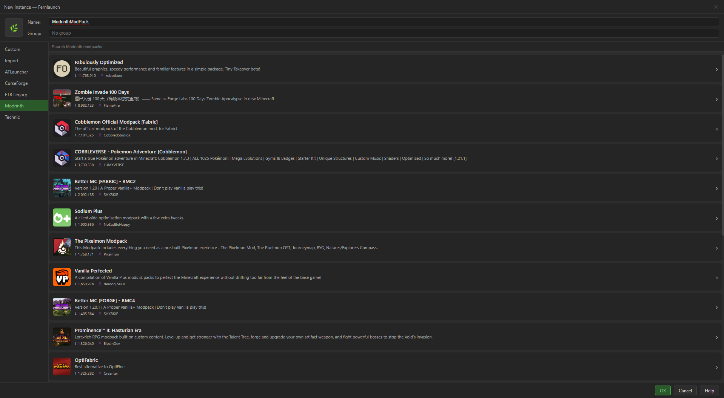Image resolution: width=724 pixels, height=398 pixels.
Task: Click author name ElocinDev
Action: click(x=112, y=344)
